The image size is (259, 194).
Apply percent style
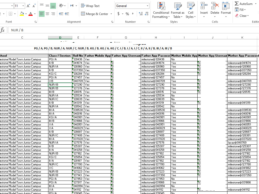pos(127,14)
